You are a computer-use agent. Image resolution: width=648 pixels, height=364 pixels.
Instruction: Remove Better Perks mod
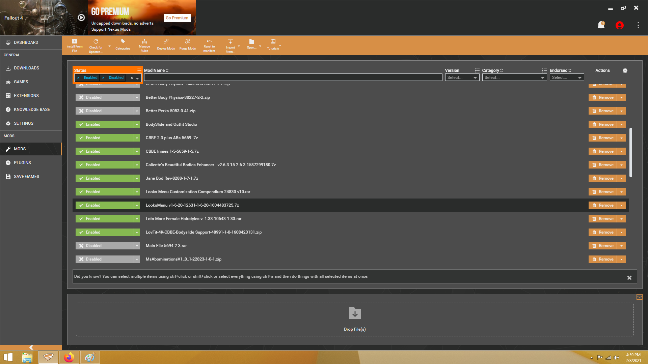click(x=603, y=111)
